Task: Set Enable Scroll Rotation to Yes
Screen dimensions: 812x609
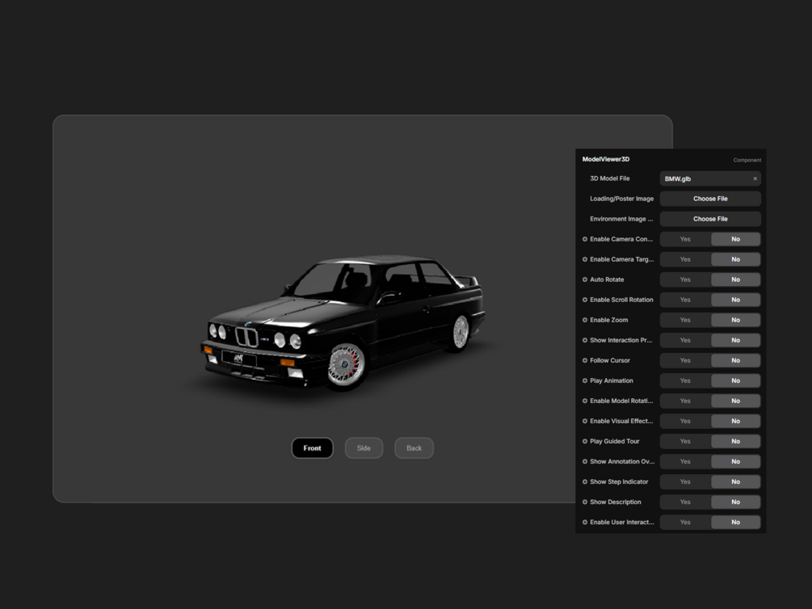Action: click(685, 300)
